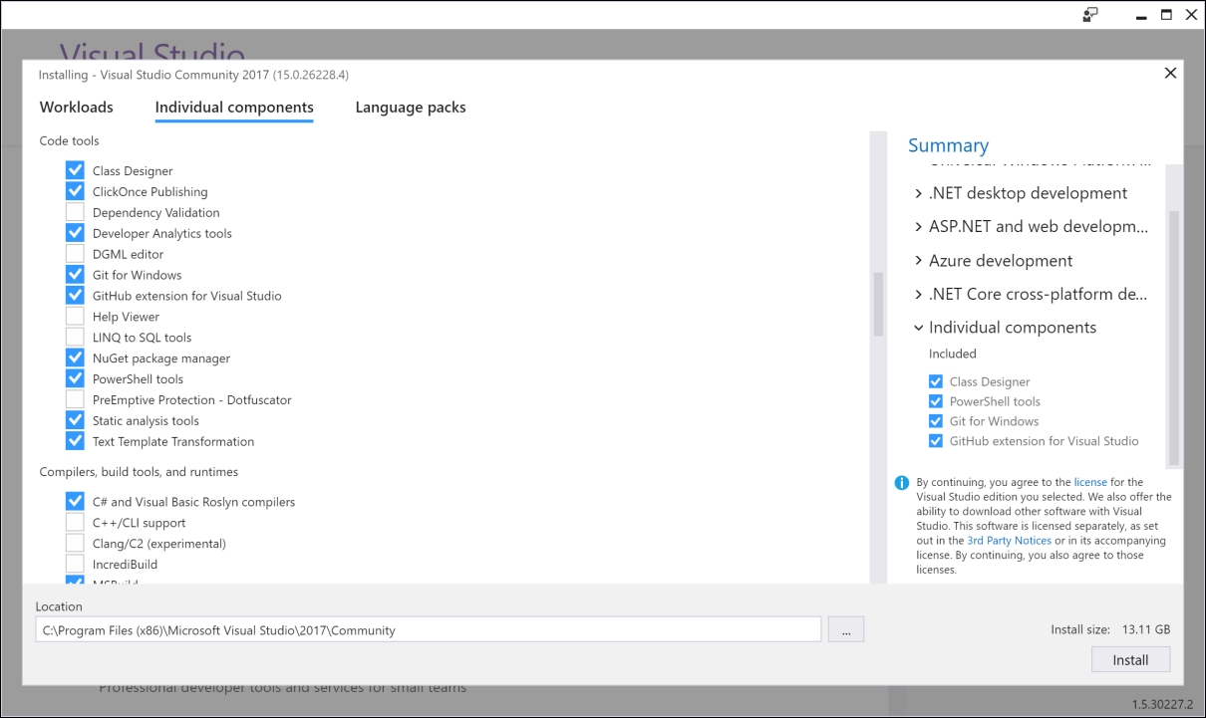Click the "Included" label in Summary

[953, 354]
